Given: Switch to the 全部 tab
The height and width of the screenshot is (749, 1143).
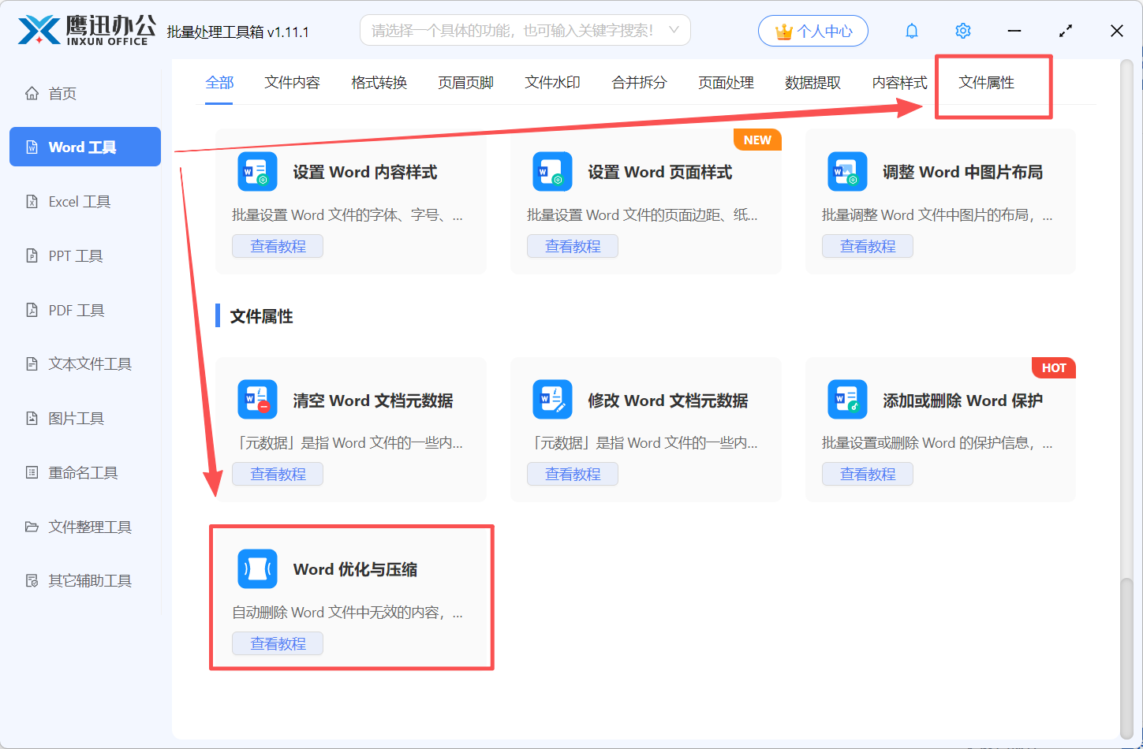Looking at the screenshot, I should [219, 83].
